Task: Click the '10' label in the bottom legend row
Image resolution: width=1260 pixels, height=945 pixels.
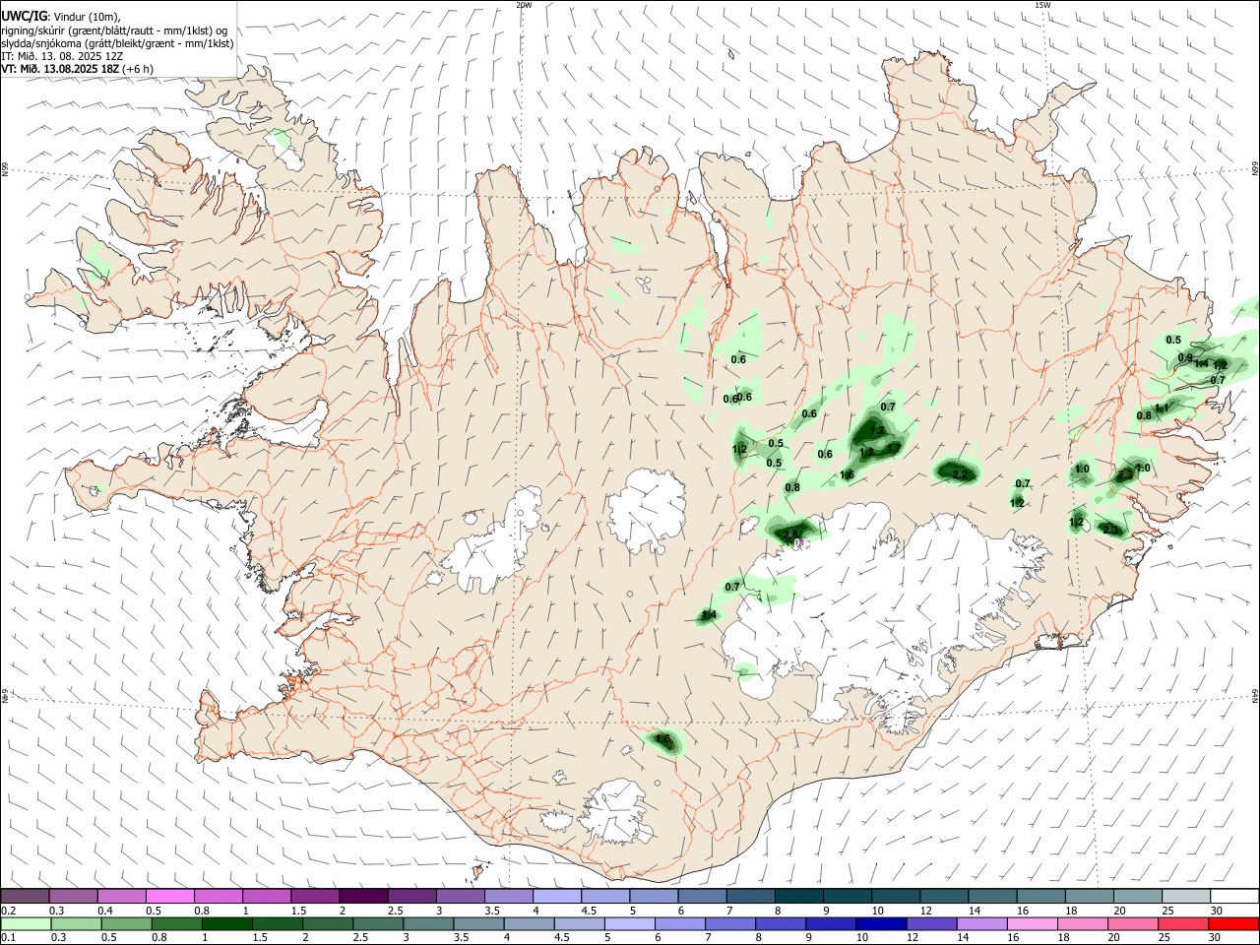Action: click(x=863, y=938)
